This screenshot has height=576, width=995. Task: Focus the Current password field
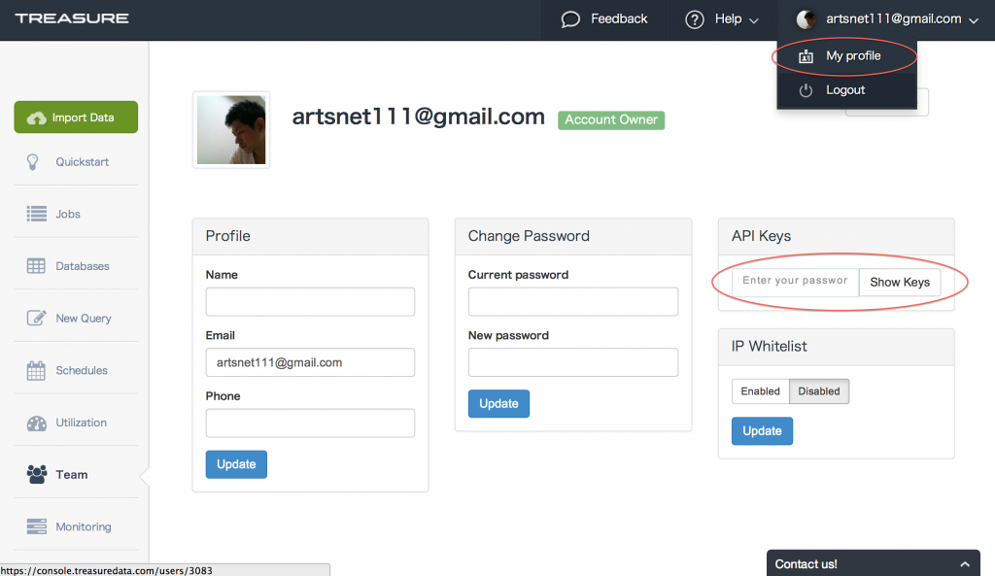pos(572,302)
